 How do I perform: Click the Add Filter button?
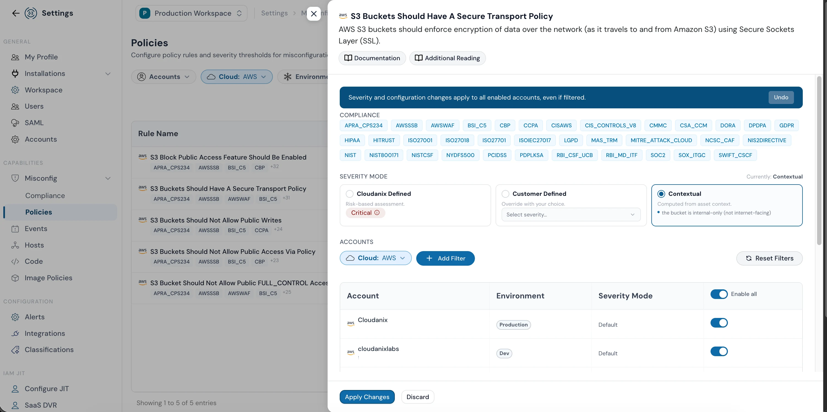click(x=445, y=259)
